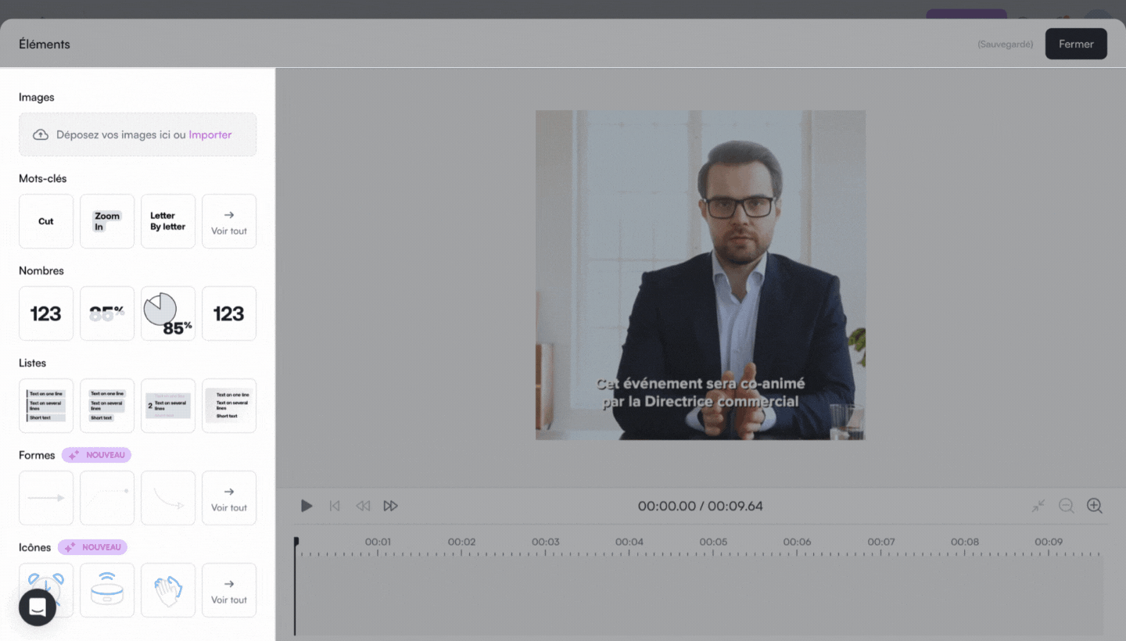Play the video preview
1126x641 pixels.
(x=307, y=506)
